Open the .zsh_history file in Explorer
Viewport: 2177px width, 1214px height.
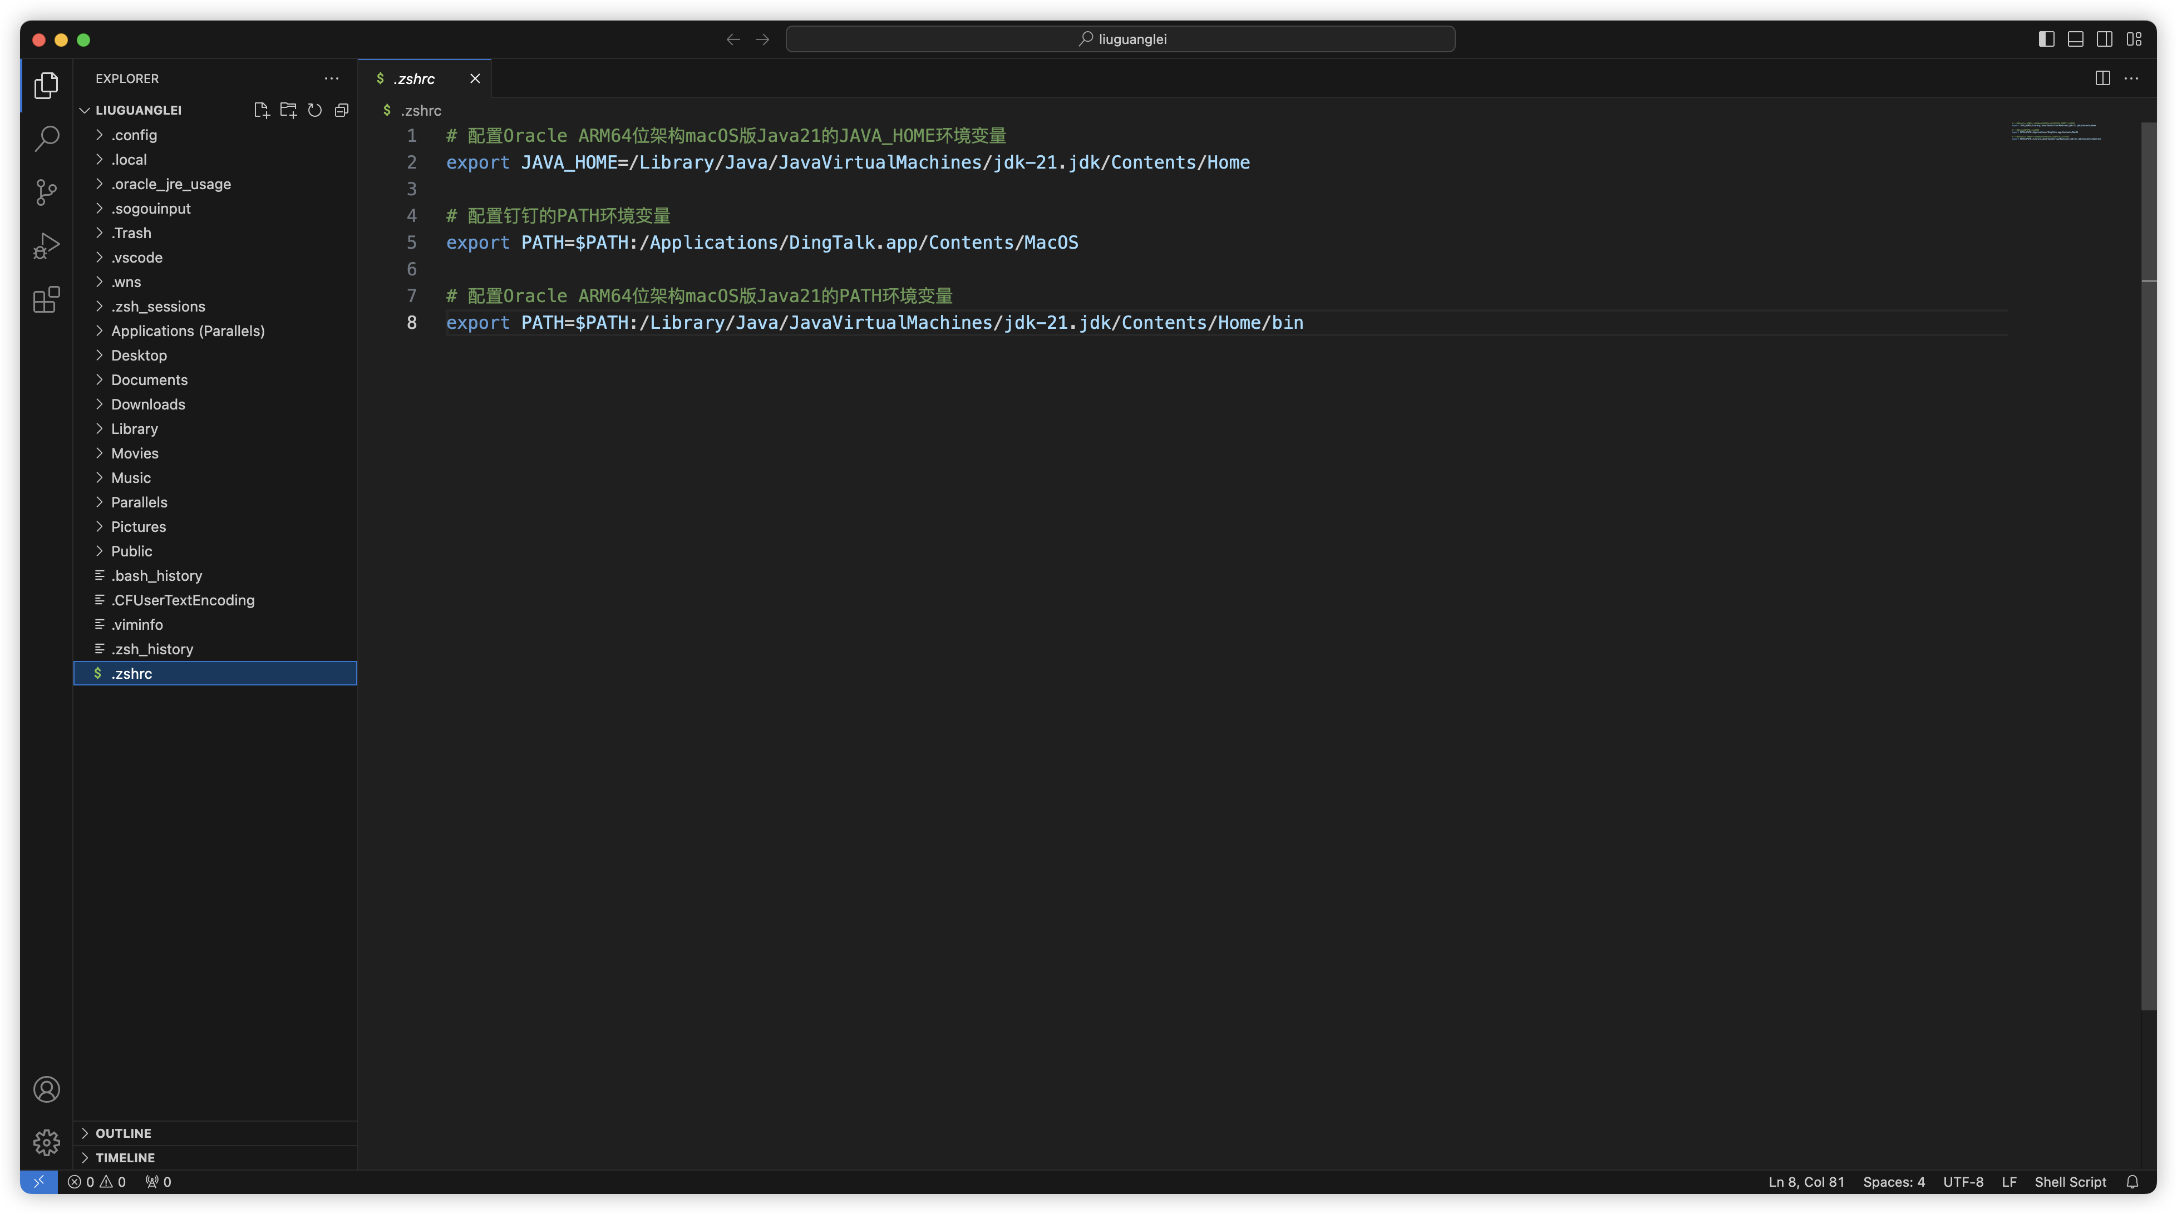152,649
